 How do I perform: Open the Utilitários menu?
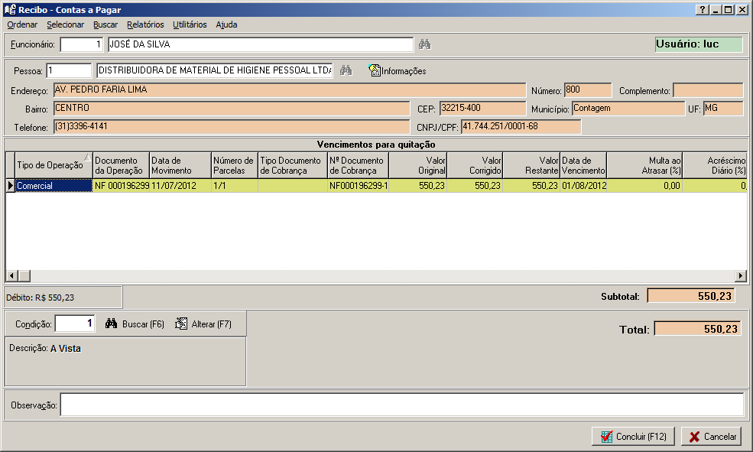pyautogui.click(x=190, y=24)
